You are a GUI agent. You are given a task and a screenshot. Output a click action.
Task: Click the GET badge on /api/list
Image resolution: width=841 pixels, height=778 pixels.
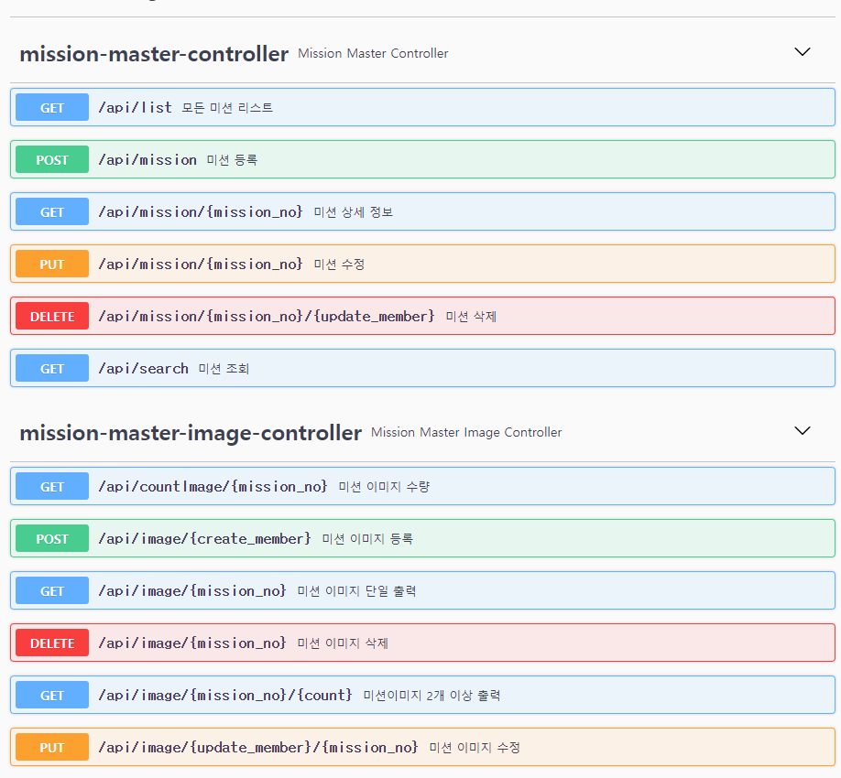click(51, 107)
